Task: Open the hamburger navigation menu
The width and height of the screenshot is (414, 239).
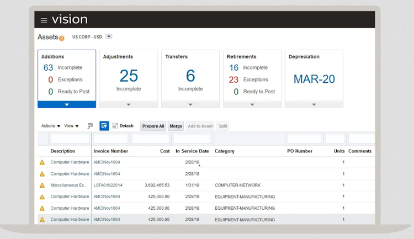Action: [44, 20]
